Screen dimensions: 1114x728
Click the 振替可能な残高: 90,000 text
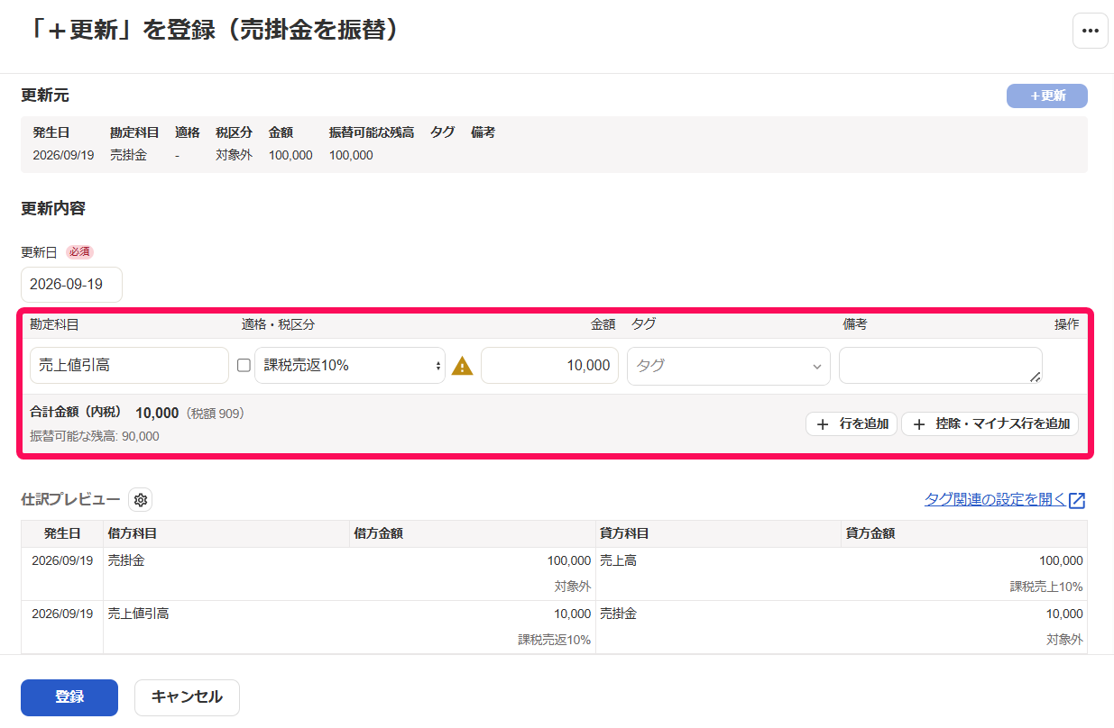click(95, 436)
